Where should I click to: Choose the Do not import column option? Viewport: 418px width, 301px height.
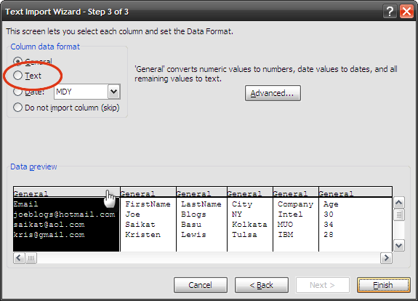click(18, 108)
